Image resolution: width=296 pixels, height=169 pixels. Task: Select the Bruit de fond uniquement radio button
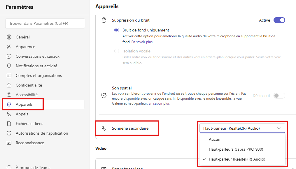coord(117,30)
